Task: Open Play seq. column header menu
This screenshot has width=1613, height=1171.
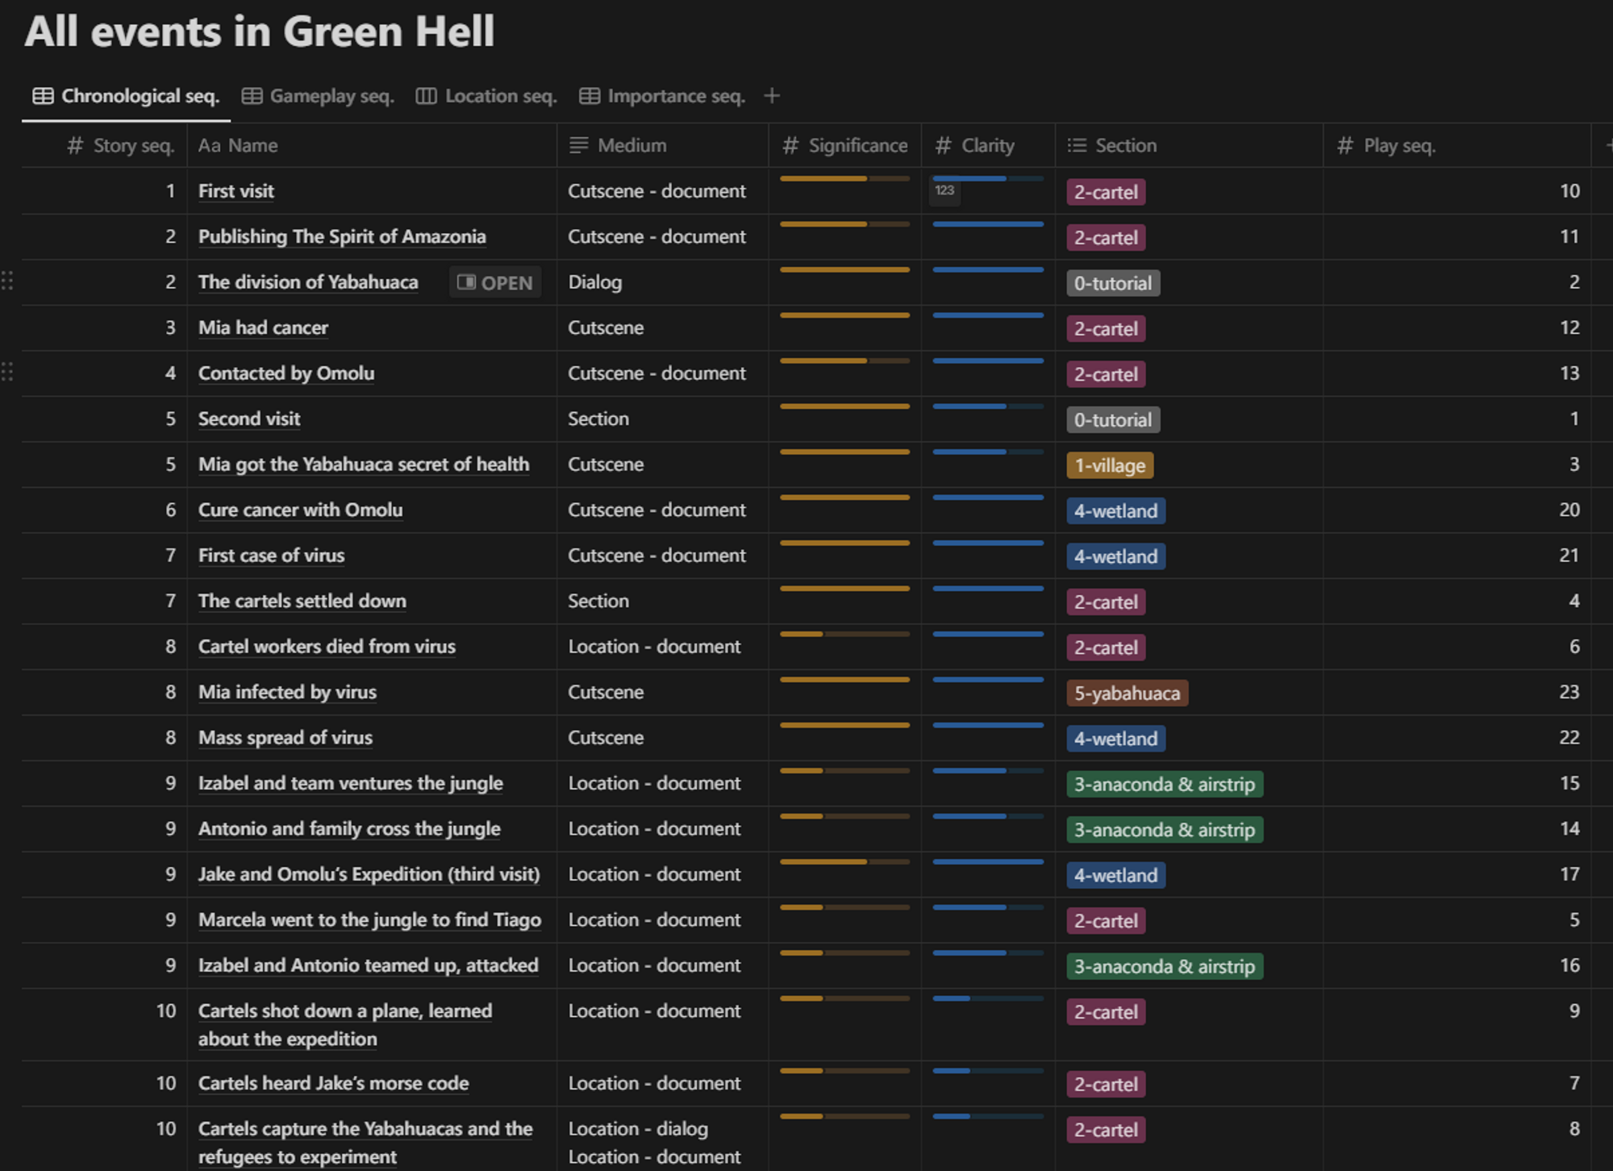Action: [x=1387, y=146]
